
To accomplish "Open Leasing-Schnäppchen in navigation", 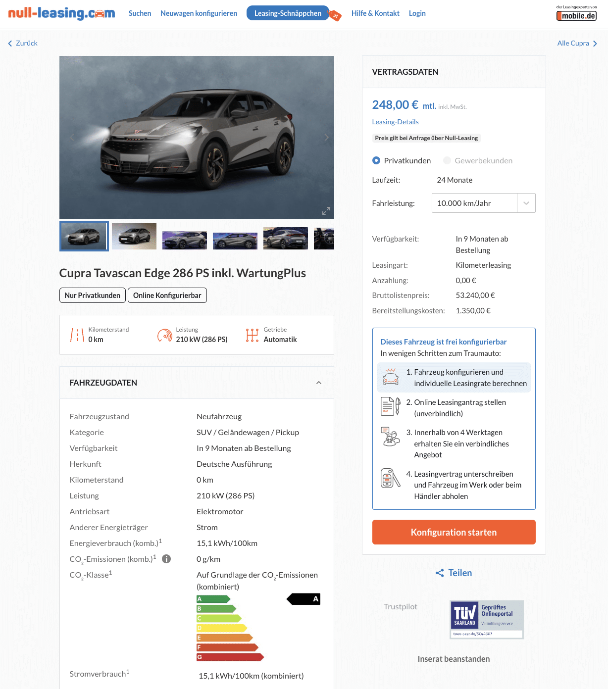I will (x=288, y=13).
